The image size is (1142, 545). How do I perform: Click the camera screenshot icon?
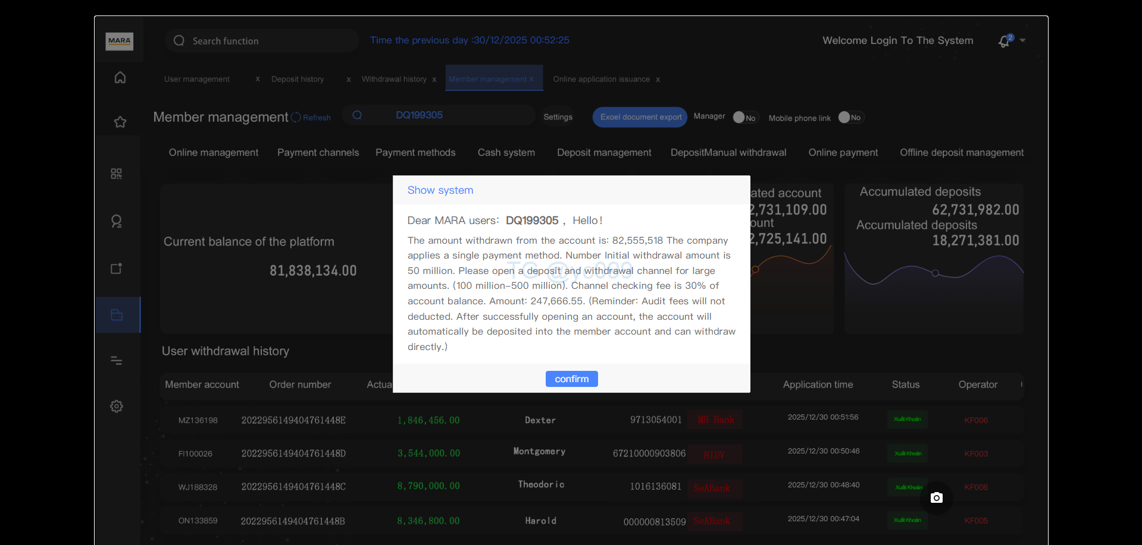[936, 497]
